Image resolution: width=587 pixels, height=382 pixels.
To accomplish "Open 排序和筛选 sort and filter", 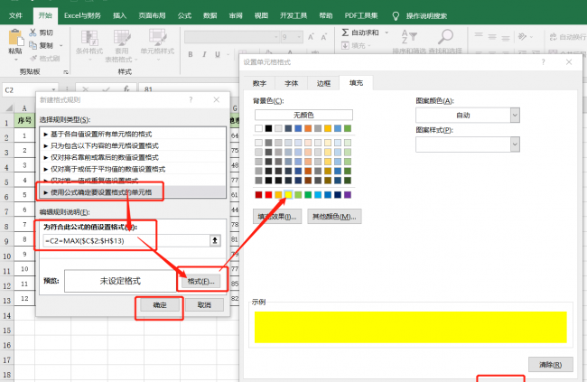I will [409, 42].
